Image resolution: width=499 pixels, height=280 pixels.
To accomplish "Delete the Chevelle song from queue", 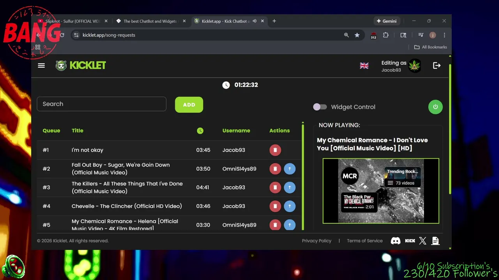I will click(275, 206).
